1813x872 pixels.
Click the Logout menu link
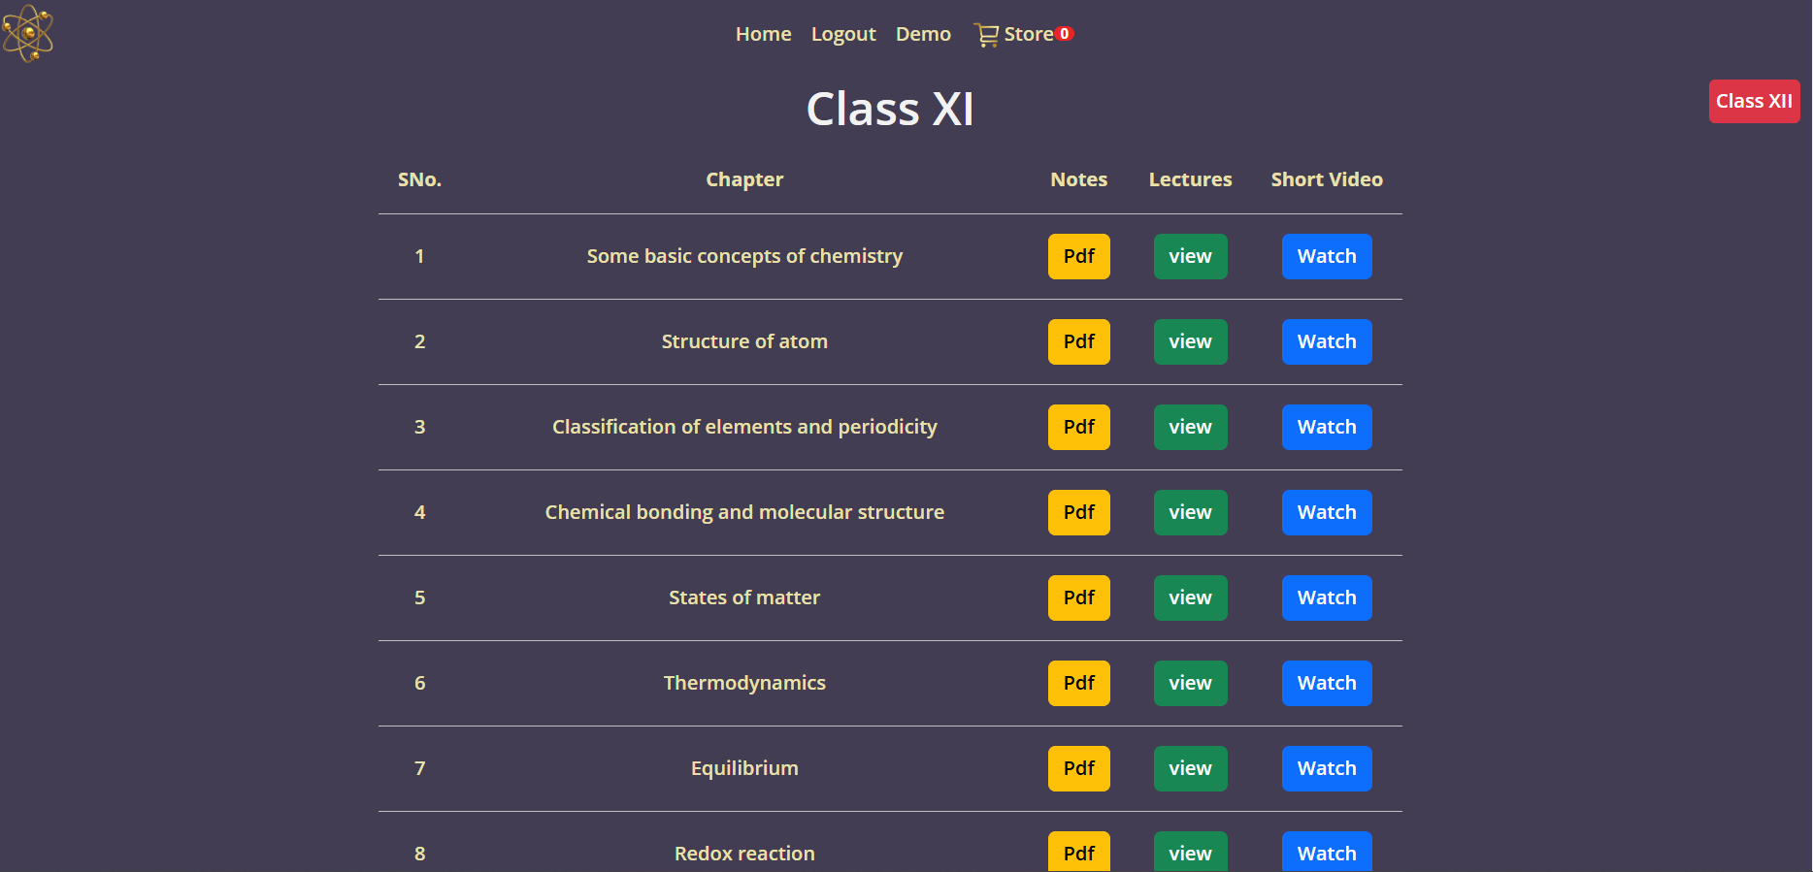click(x=843, y=34)
